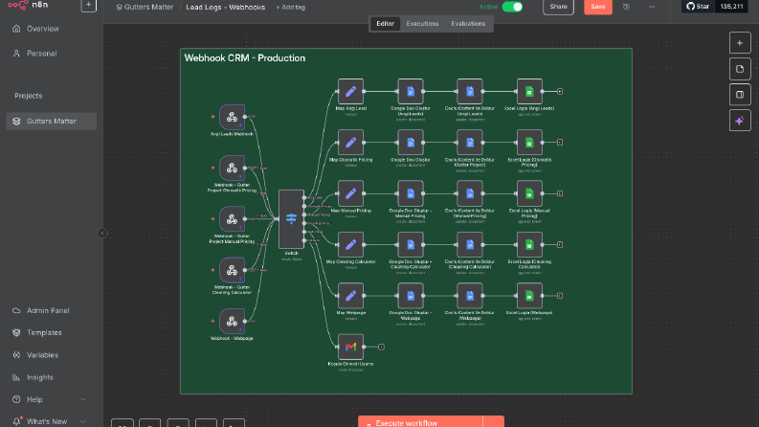The width and height of the screenshot is (759, 427).
Task: Open Insights from sidebar
Action: point(52,377)
